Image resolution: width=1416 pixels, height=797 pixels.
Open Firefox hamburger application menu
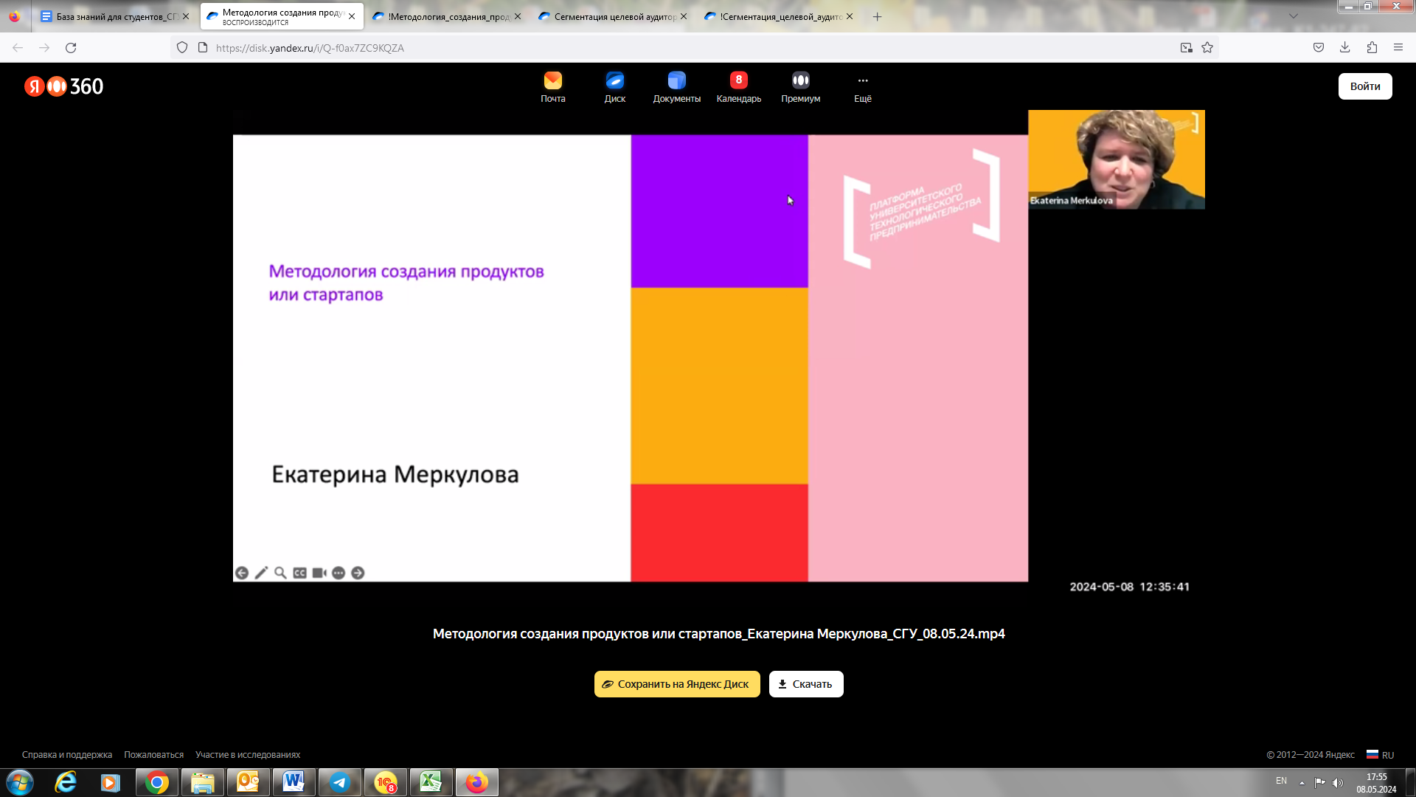[x=1398, y=48]
